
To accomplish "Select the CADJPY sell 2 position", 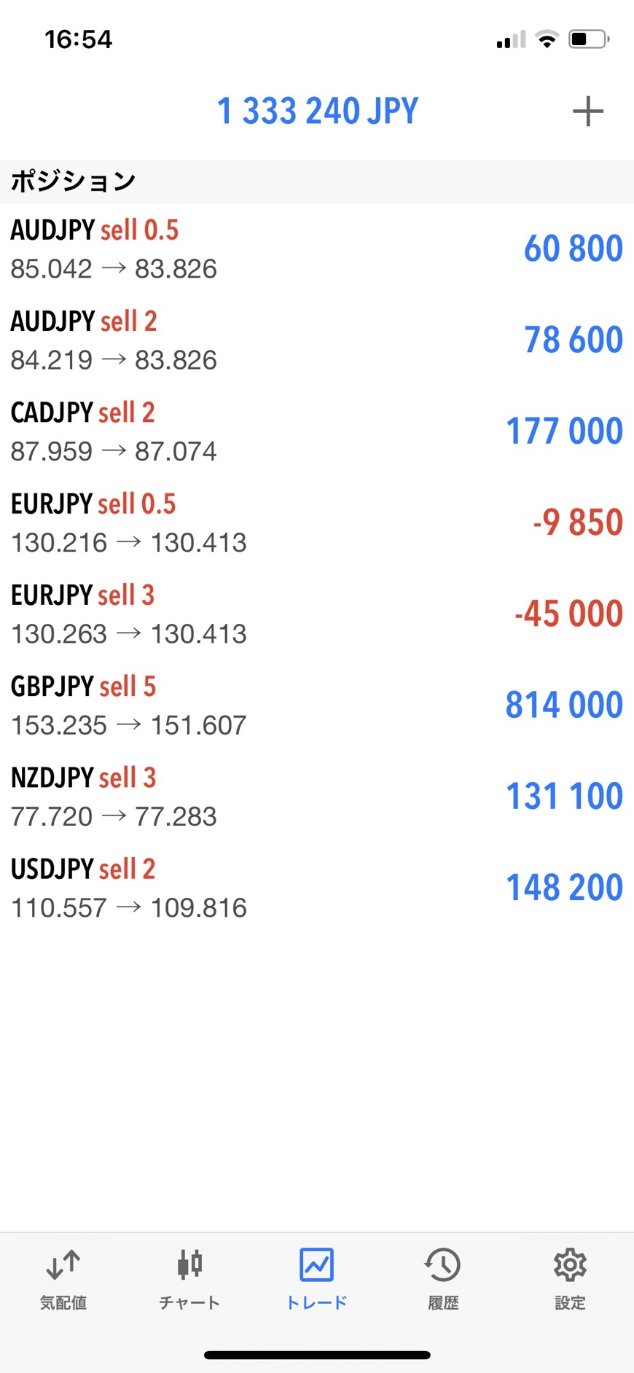I will point(317,431).
